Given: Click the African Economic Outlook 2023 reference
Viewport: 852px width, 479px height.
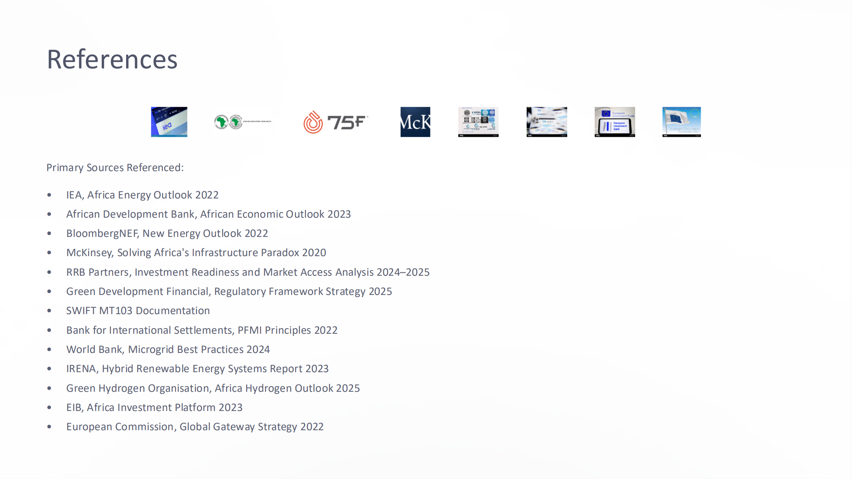Looking at the screenshot, I should pos(208,214).
